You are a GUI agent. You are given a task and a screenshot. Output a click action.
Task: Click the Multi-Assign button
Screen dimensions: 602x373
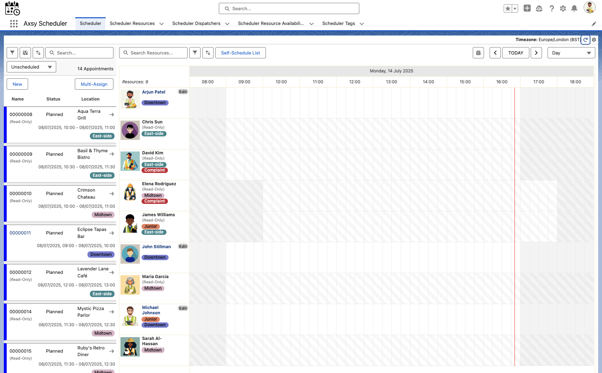pyautogui.click(x=94, y=84)
